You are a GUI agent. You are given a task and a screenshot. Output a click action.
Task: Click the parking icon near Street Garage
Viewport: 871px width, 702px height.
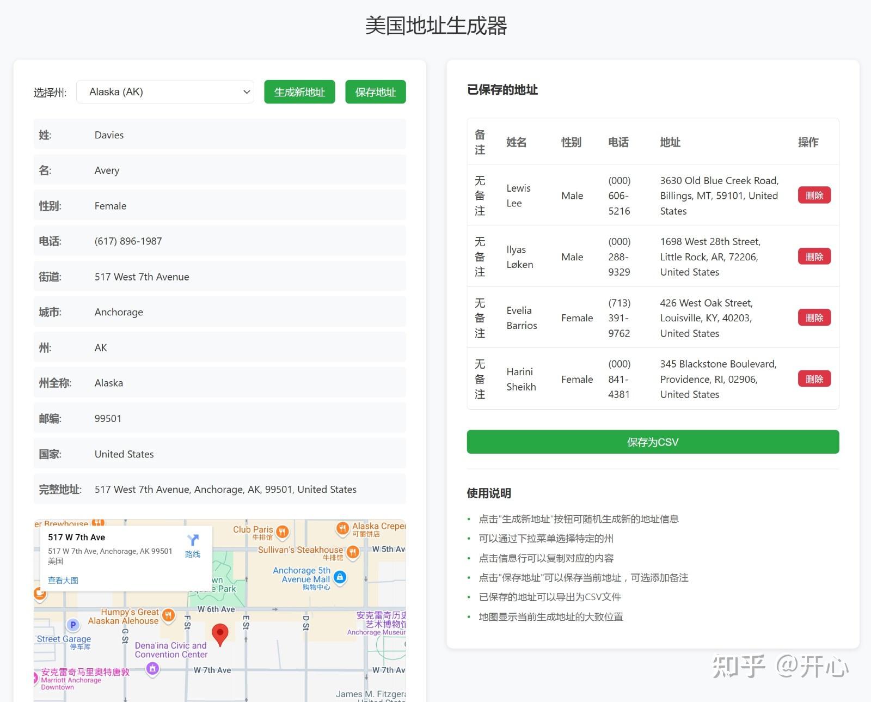click(73, 625)
